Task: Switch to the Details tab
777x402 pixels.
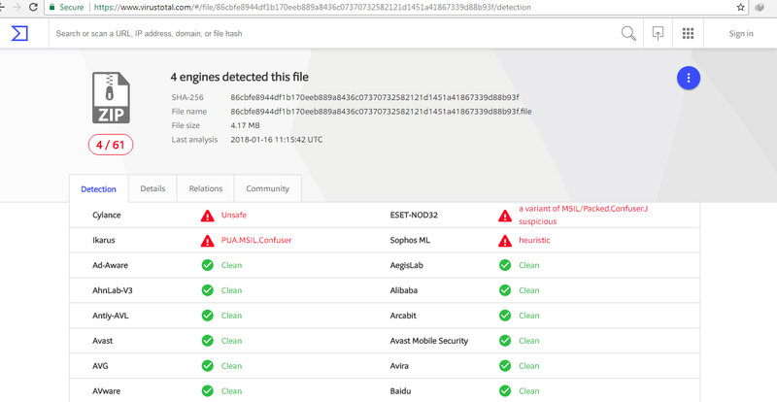Action: point(152,188)
